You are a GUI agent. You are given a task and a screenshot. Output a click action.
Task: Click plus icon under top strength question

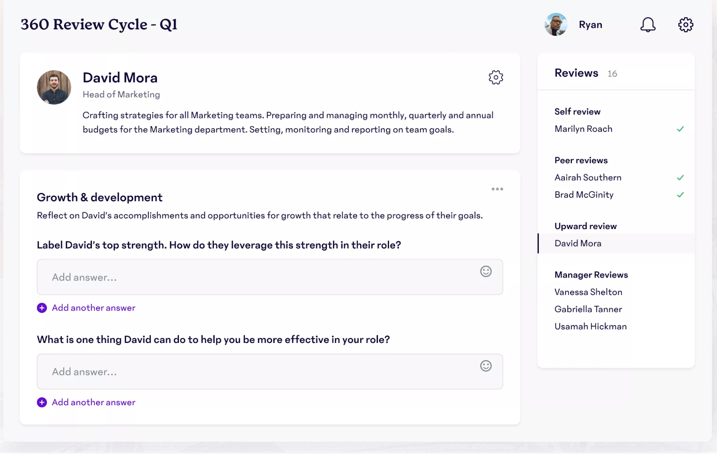click(42, 308)
